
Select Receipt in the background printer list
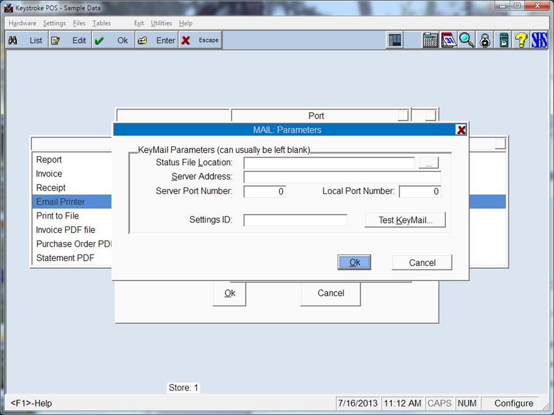pos(72,187)
